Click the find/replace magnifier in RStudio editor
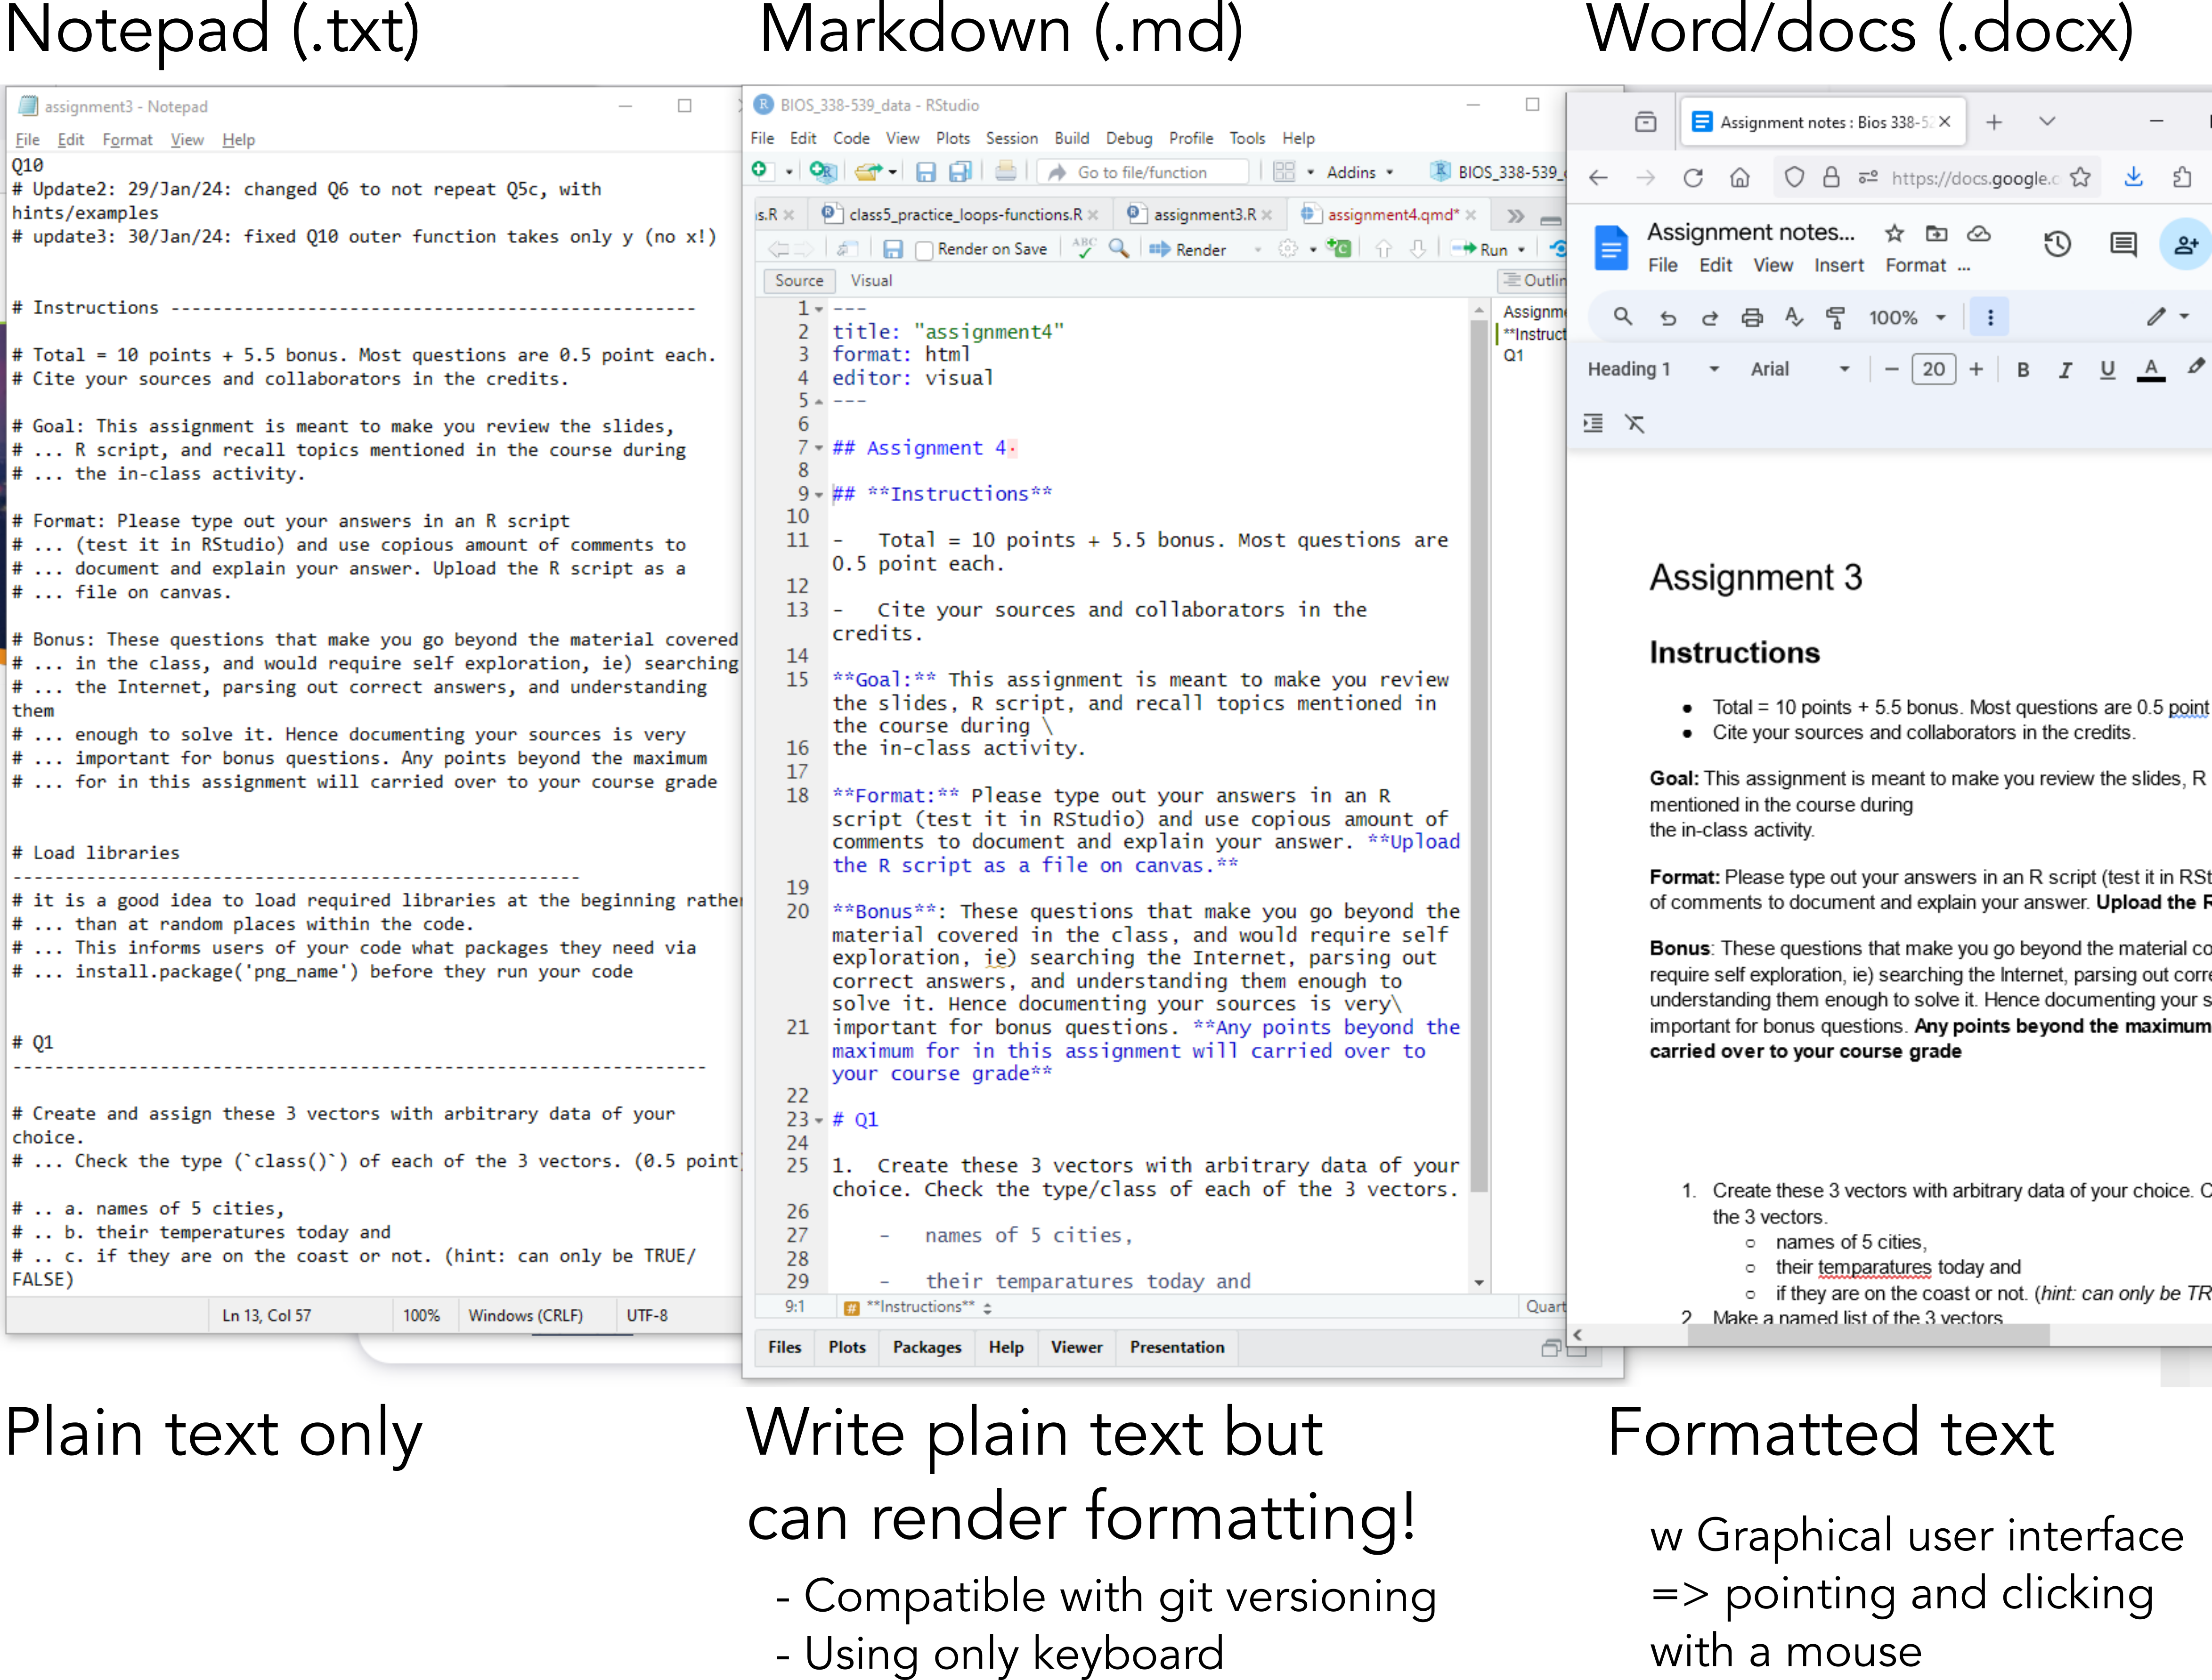 (1119, 248)
